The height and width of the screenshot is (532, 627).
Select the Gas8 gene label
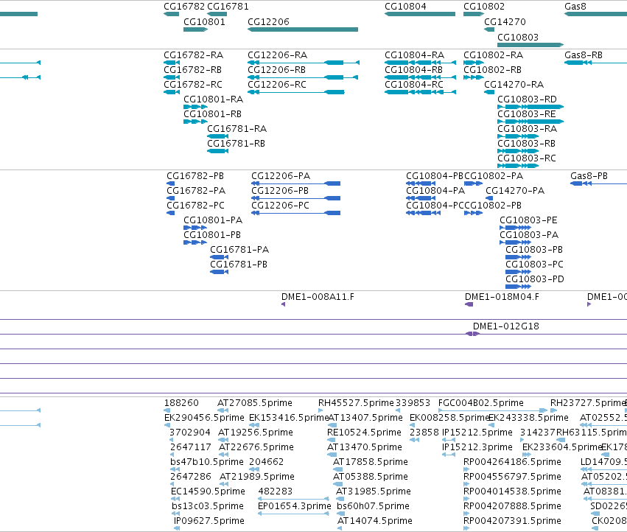click(575, 7)
